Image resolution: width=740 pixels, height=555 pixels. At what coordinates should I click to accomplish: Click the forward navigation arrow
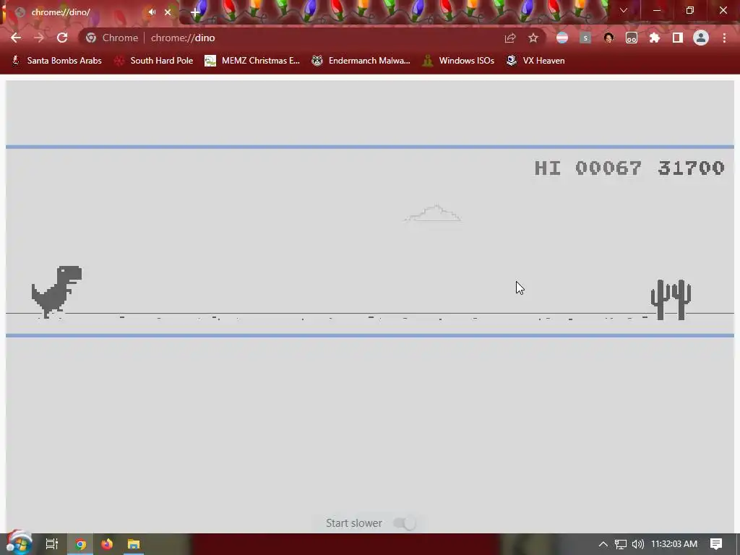coord(39,38)
